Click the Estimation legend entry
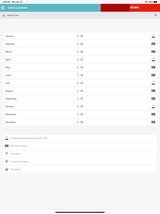 coord(16,154)
